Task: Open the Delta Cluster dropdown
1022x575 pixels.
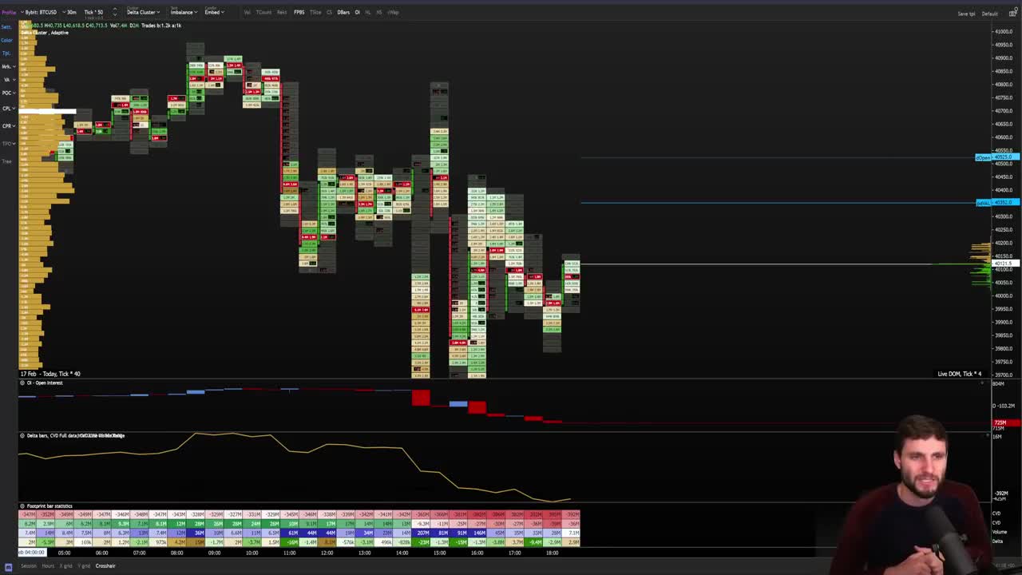Action: pyautogui.click(x=143, y=12)
